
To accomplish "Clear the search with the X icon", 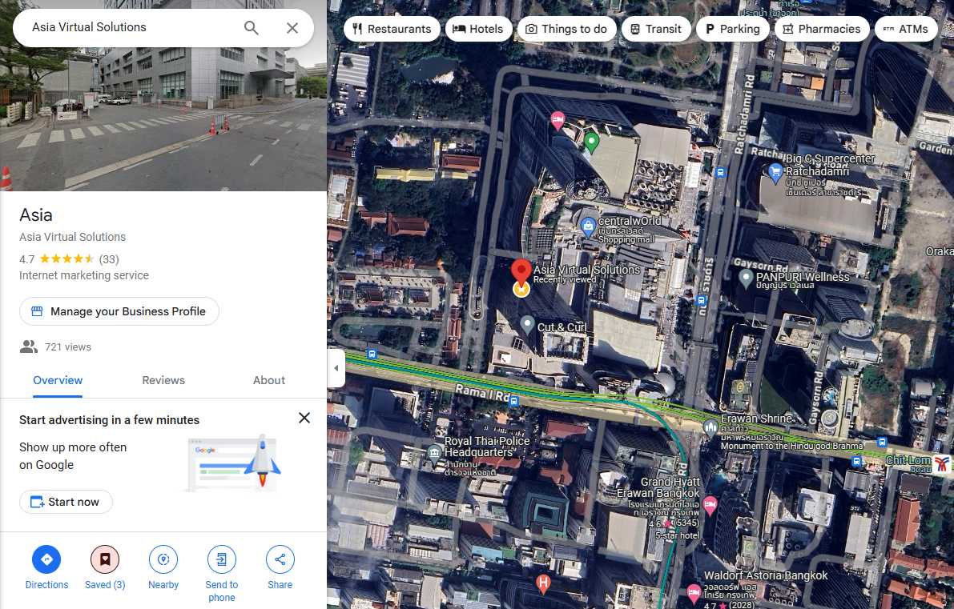I will [292, 28].
